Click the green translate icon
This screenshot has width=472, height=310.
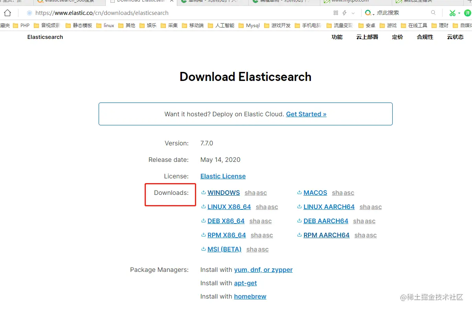(468, 13)
